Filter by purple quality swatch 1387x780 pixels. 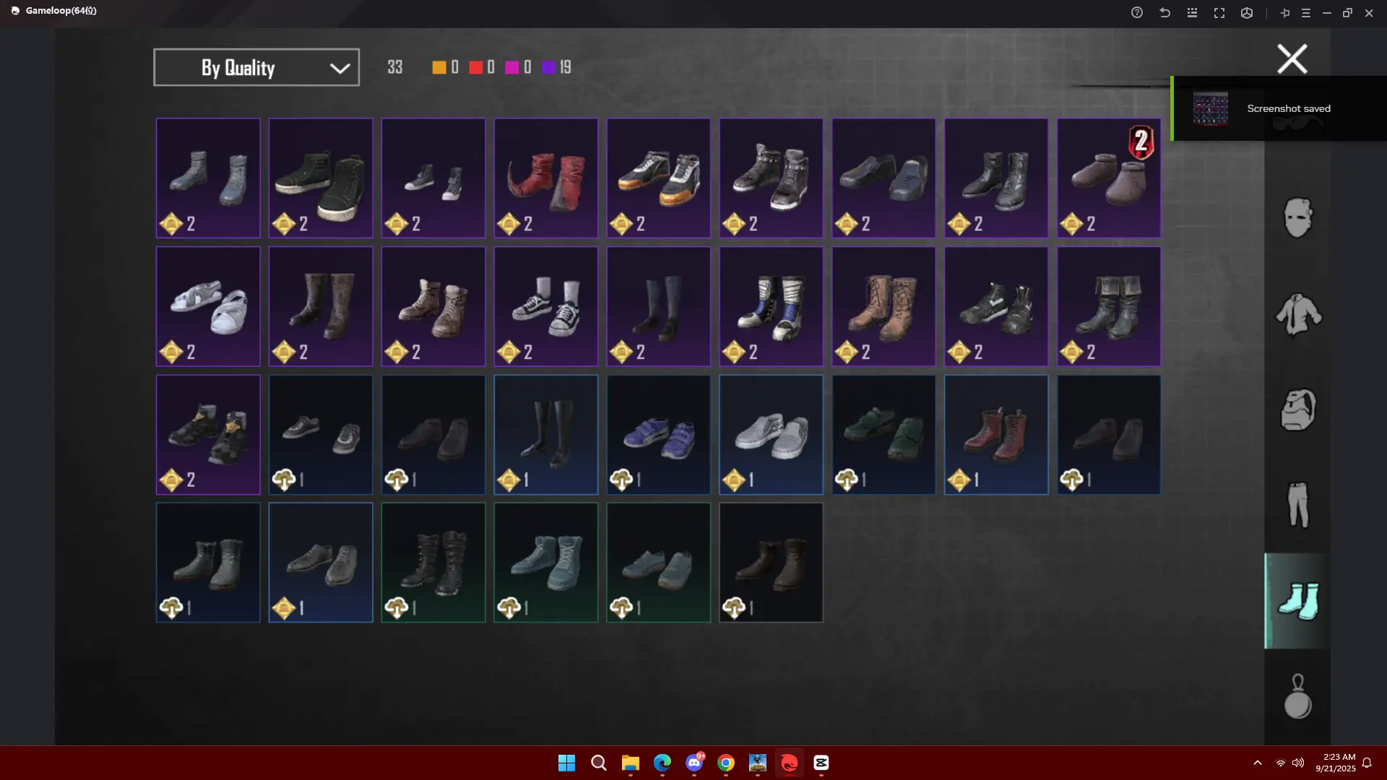[x=548, y=67]
